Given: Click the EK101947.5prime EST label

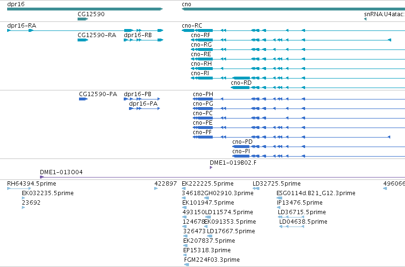Looking at the screenshot, I should [208, 203].
